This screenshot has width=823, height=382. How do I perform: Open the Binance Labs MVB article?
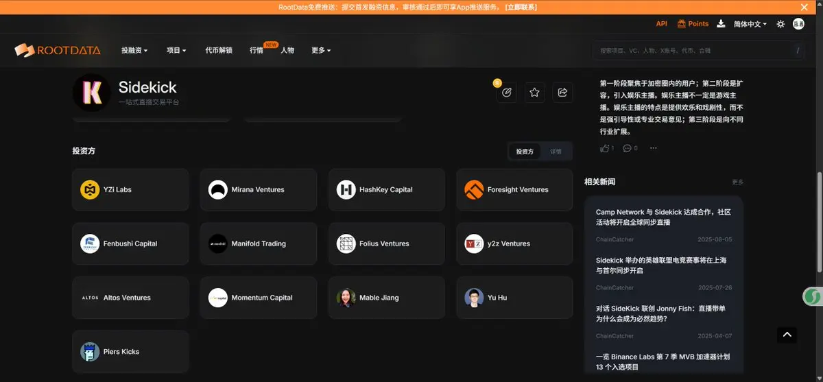pos(663,362)
